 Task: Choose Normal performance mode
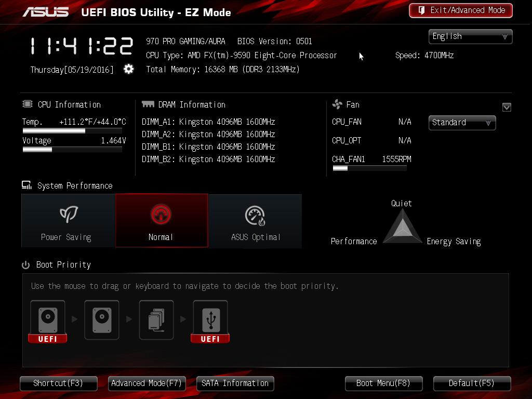pos(162,221)
